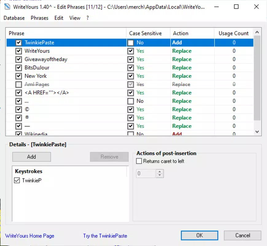
Task: Uncheck the em dash phrase checkbox
Action: click(18, 126)
